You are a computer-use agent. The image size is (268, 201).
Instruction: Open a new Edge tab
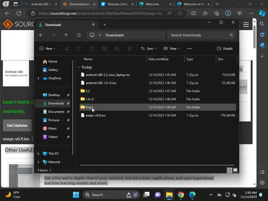217,4
